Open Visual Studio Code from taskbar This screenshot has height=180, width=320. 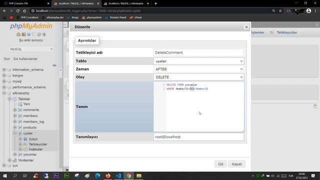pos(118,175)
